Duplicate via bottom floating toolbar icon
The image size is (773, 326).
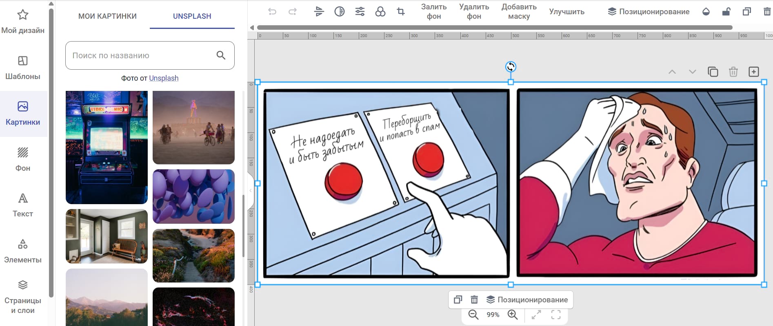(458, 300)
